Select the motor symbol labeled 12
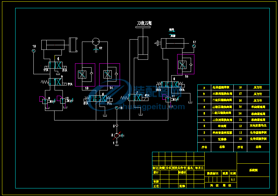 coord(96,42)
